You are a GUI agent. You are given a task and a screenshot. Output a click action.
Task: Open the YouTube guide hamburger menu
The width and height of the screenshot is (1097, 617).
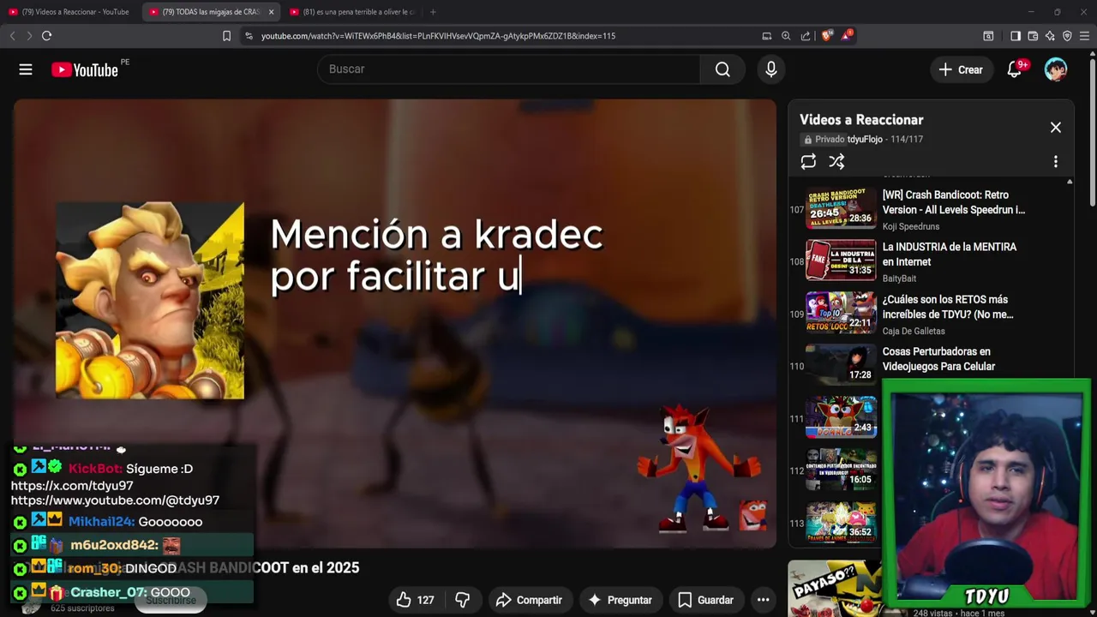pos(26,69)
